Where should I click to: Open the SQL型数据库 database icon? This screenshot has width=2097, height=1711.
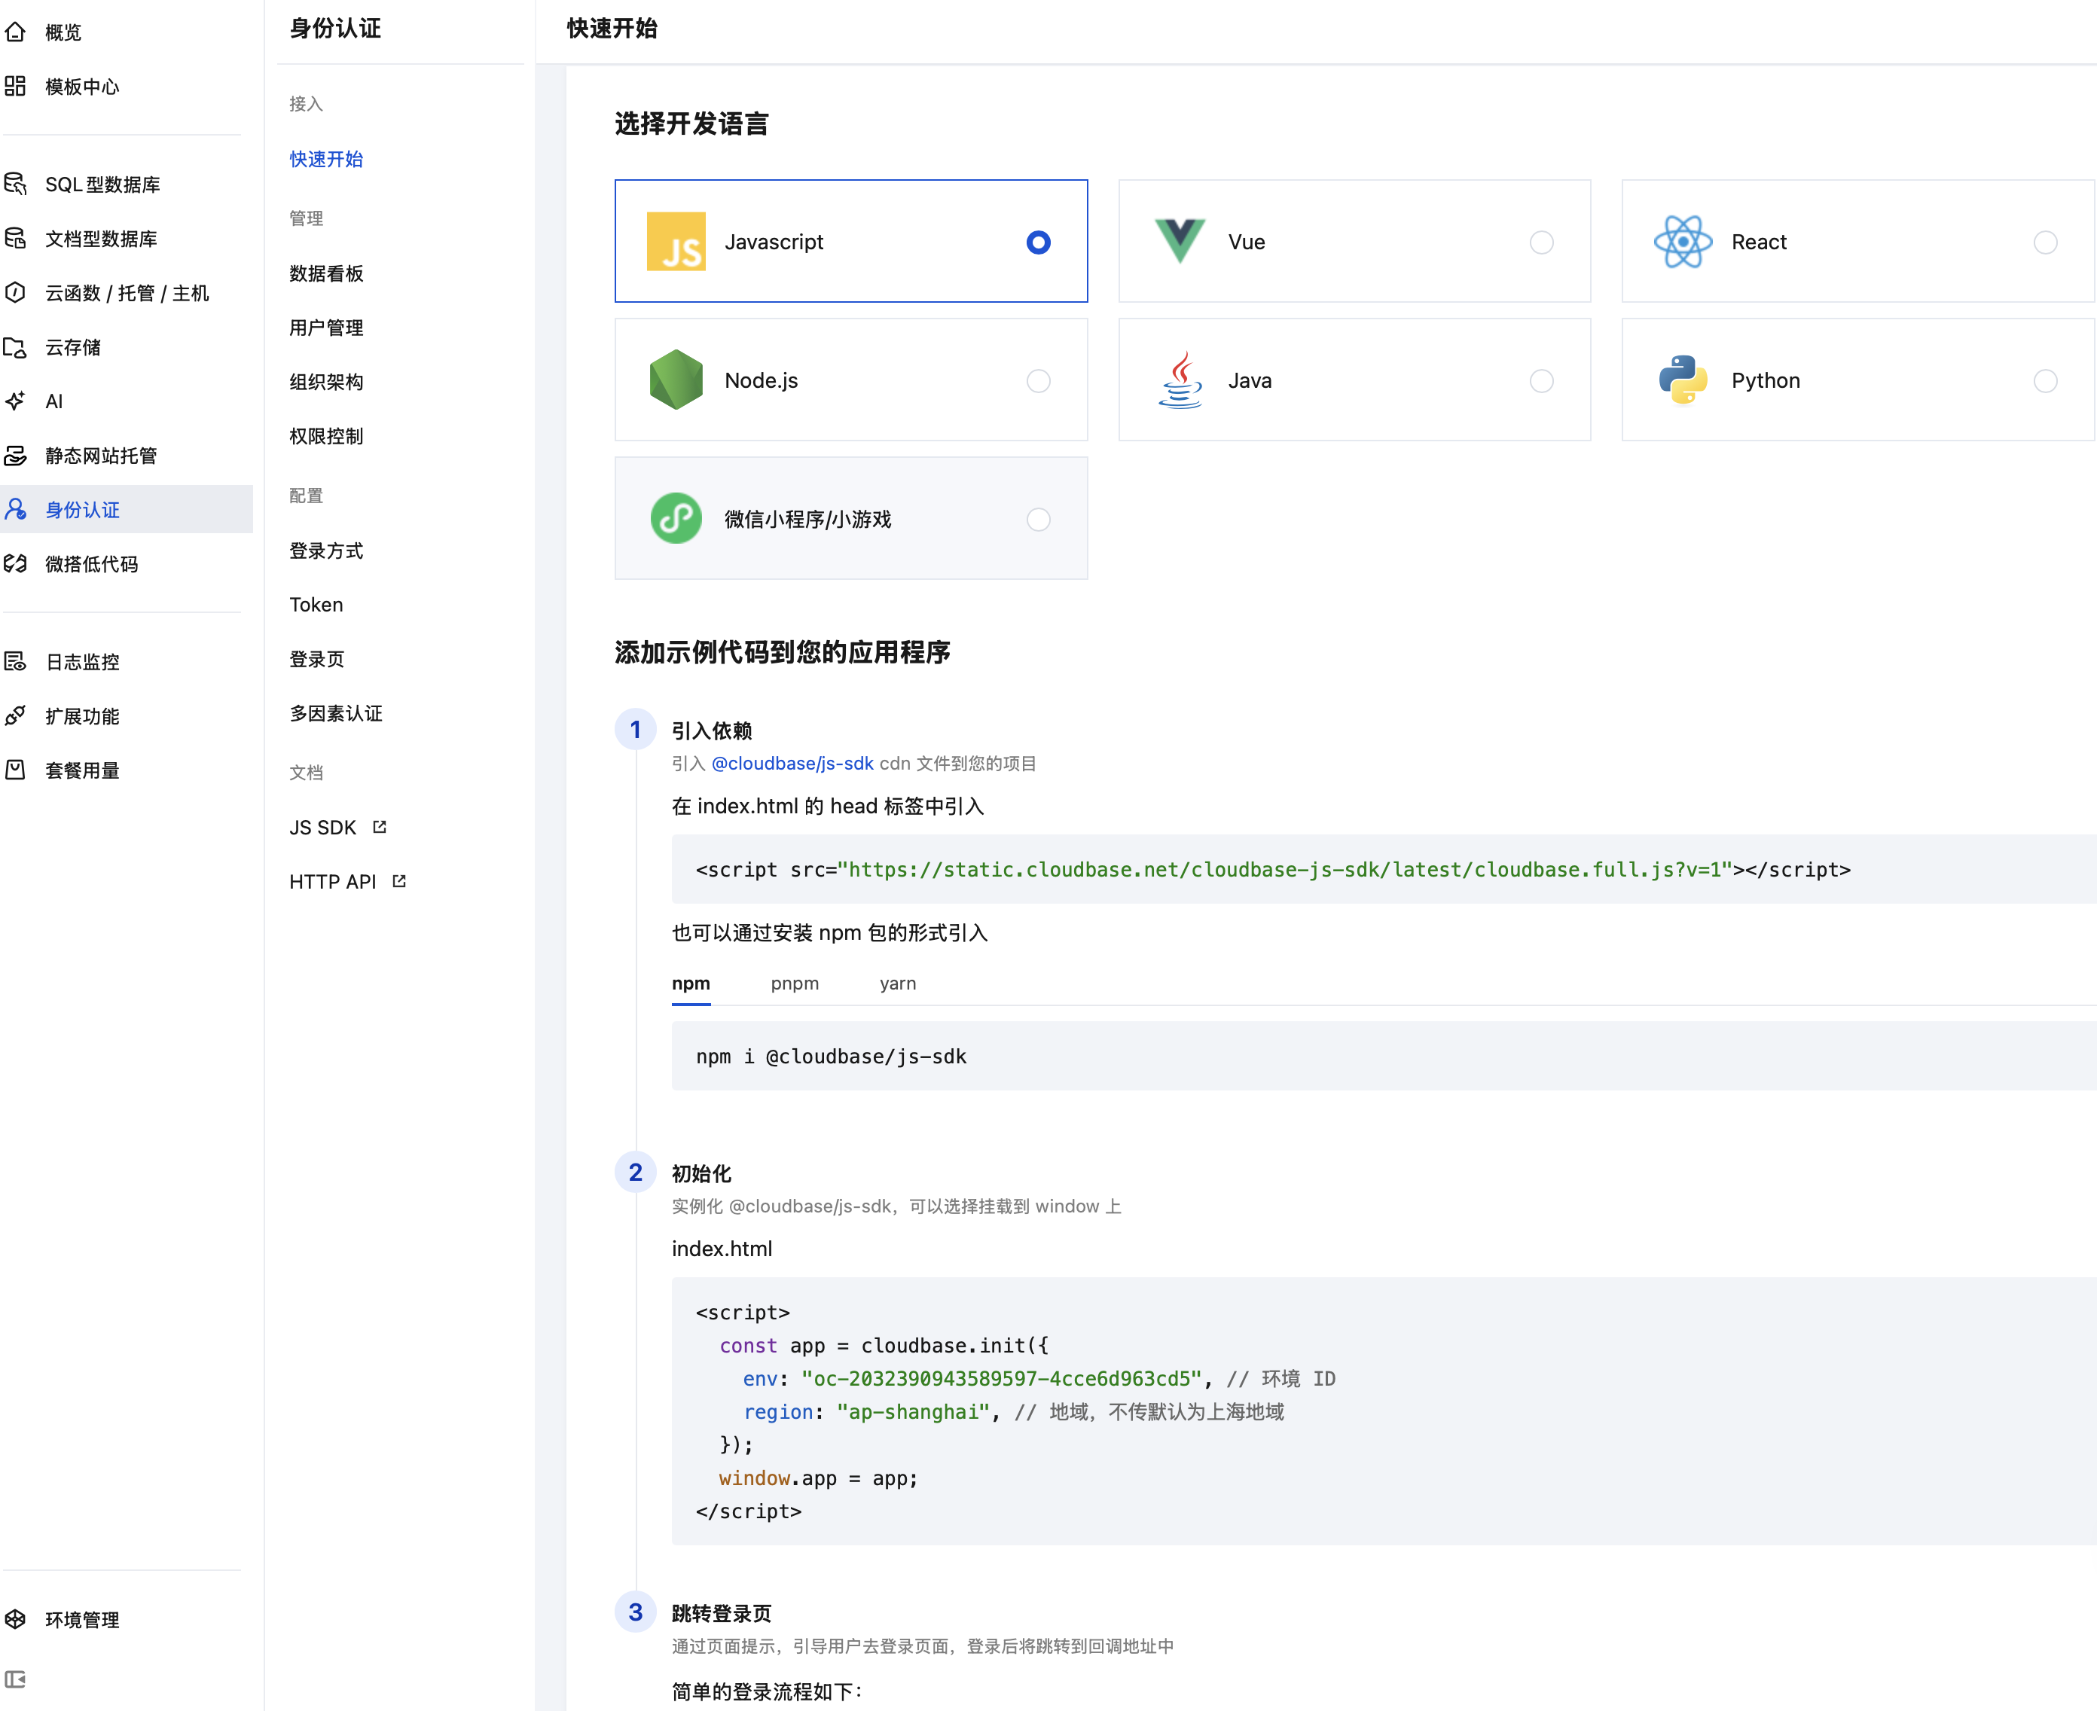coord(16,183)
